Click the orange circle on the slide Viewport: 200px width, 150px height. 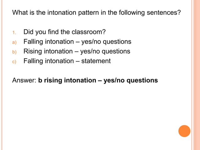(x=184, y=131)
